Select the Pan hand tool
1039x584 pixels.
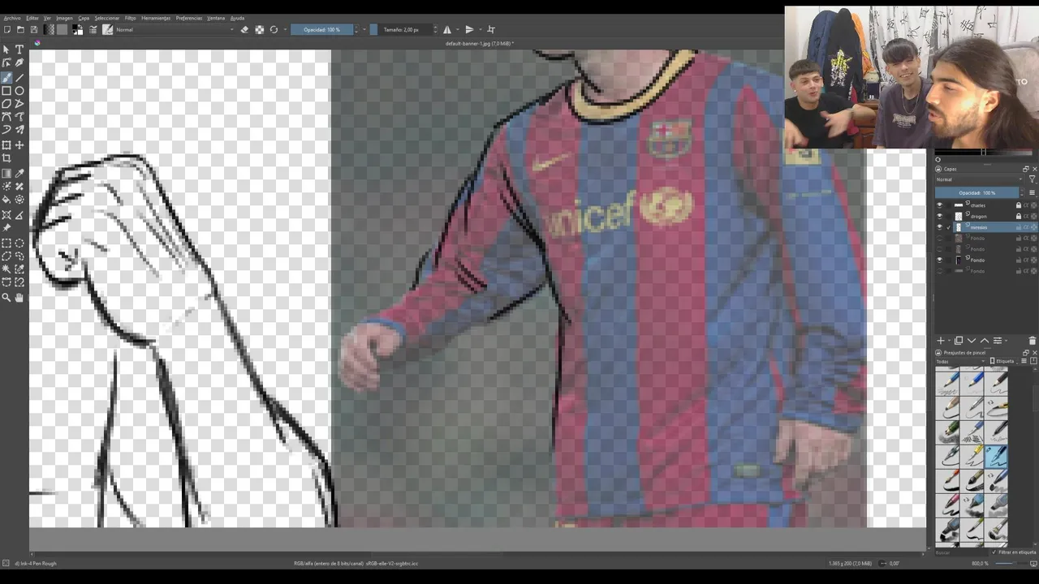19,298
